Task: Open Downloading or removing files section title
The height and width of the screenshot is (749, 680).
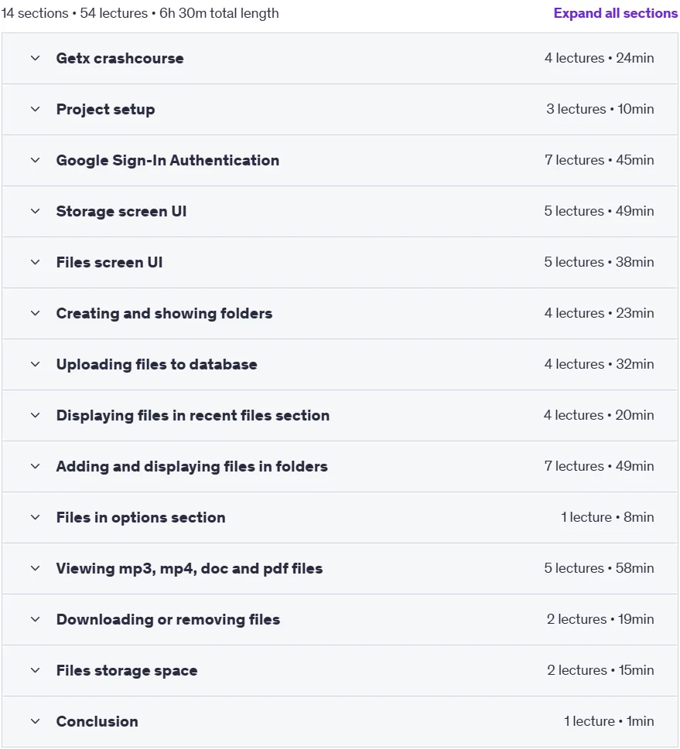Action: [168, 620]
